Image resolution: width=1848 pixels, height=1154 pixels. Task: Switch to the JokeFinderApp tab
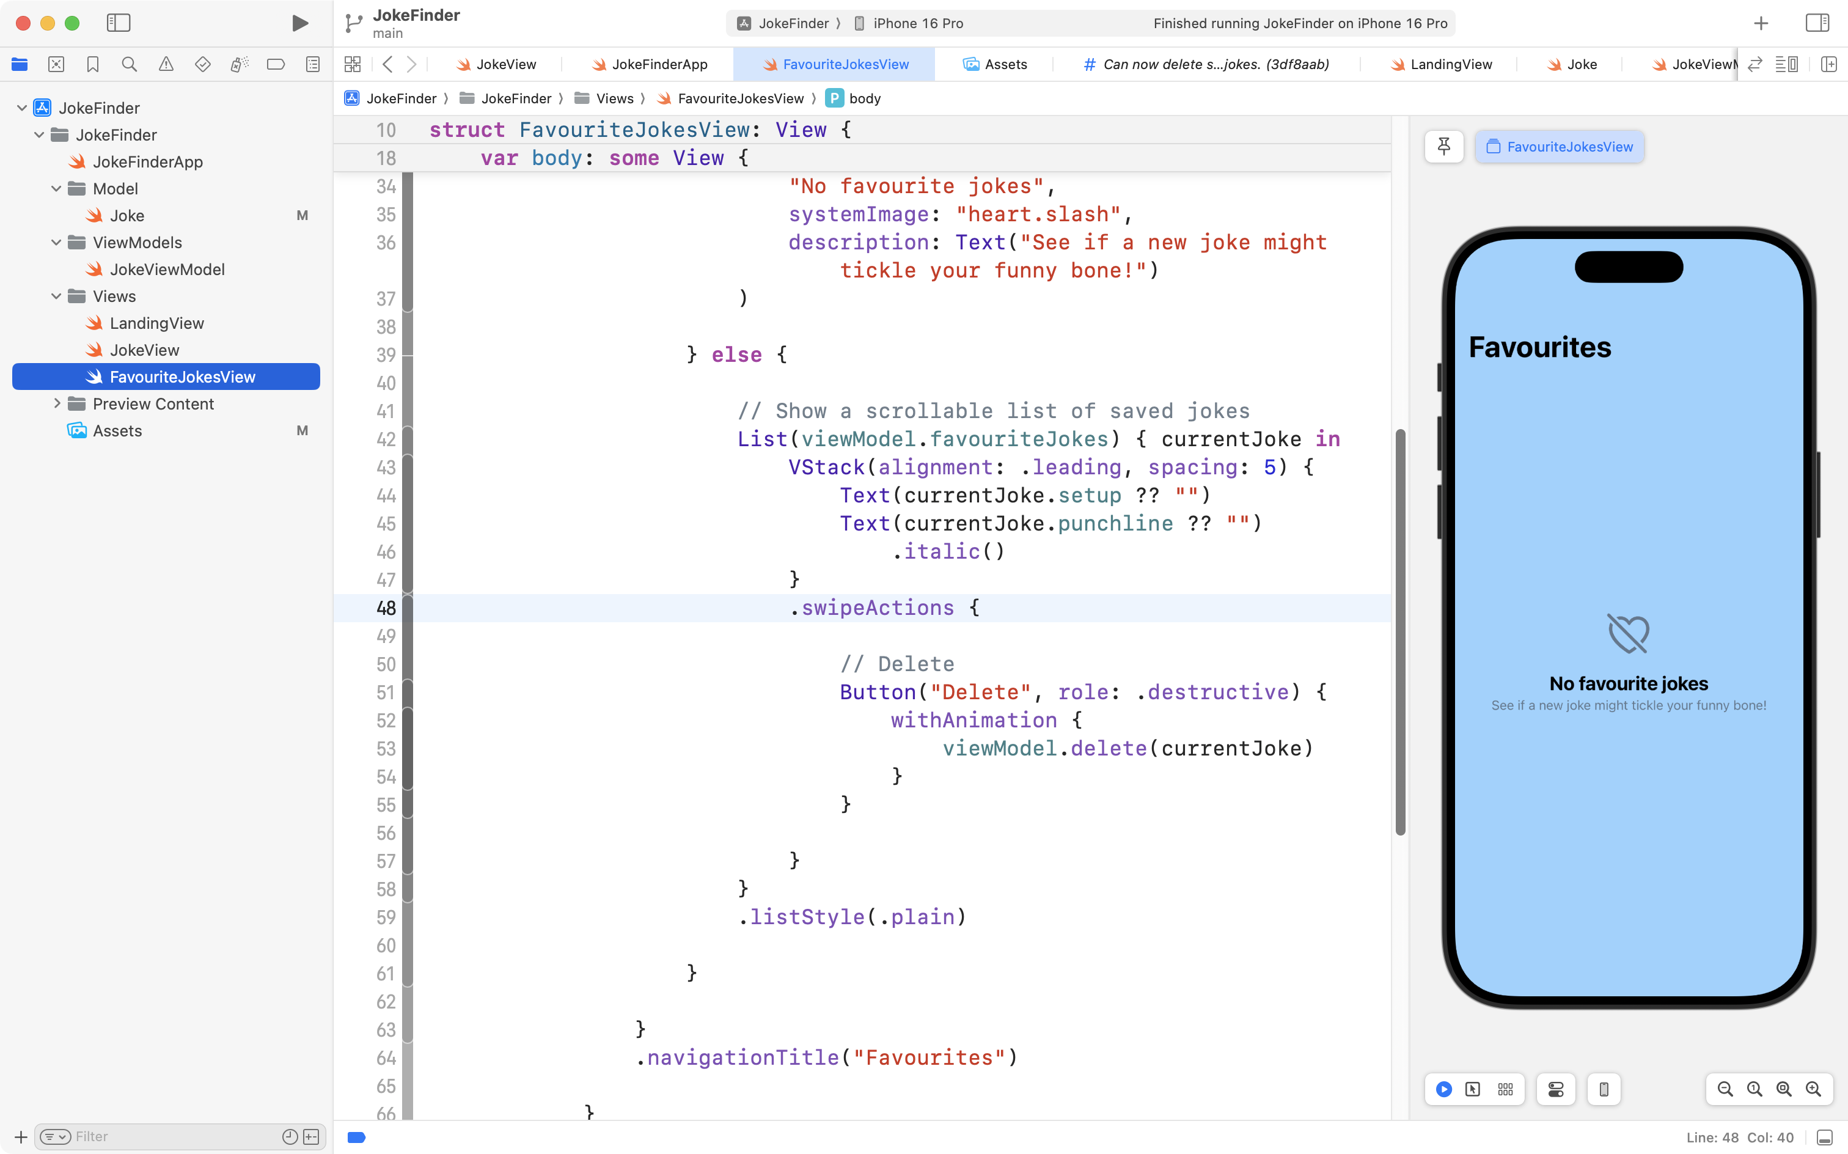tap(659, 64)
